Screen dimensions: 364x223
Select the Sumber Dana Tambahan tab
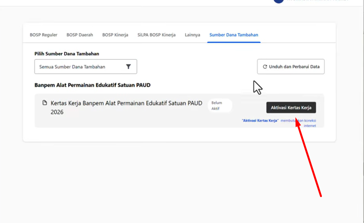tap(234, 35)
